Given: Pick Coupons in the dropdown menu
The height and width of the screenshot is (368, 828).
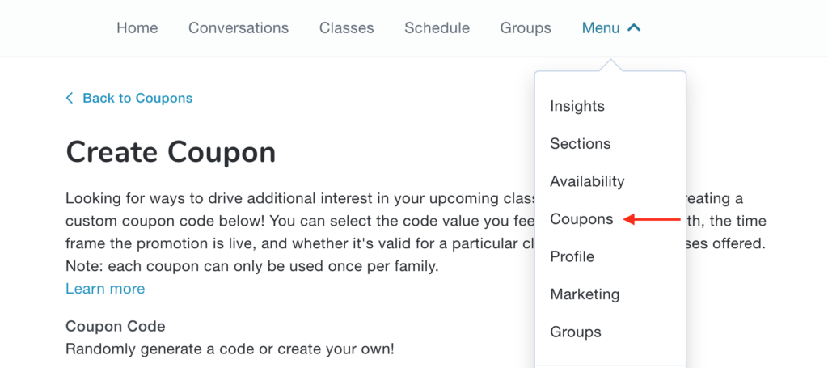Looking at the screenshot, I should [581, 219].
